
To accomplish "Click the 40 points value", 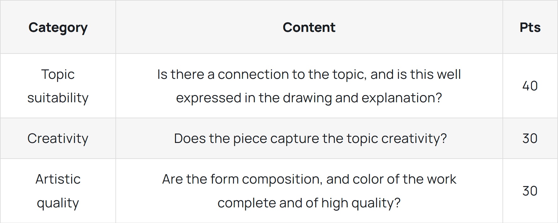I will tap(530, 86).
